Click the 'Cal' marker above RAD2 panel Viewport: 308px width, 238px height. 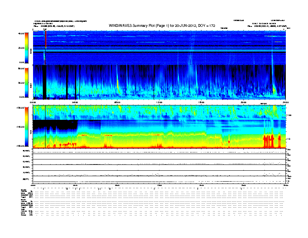point(45,30)
